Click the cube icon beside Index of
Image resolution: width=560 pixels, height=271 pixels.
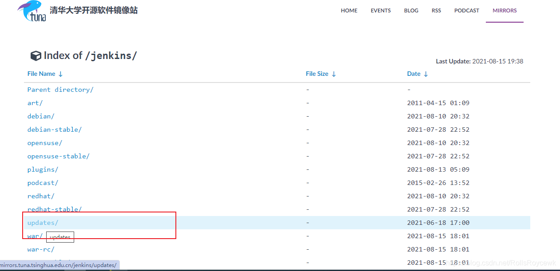pos(36,56)
